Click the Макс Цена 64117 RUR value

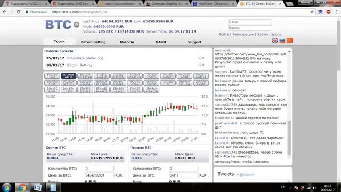point(185,158)
